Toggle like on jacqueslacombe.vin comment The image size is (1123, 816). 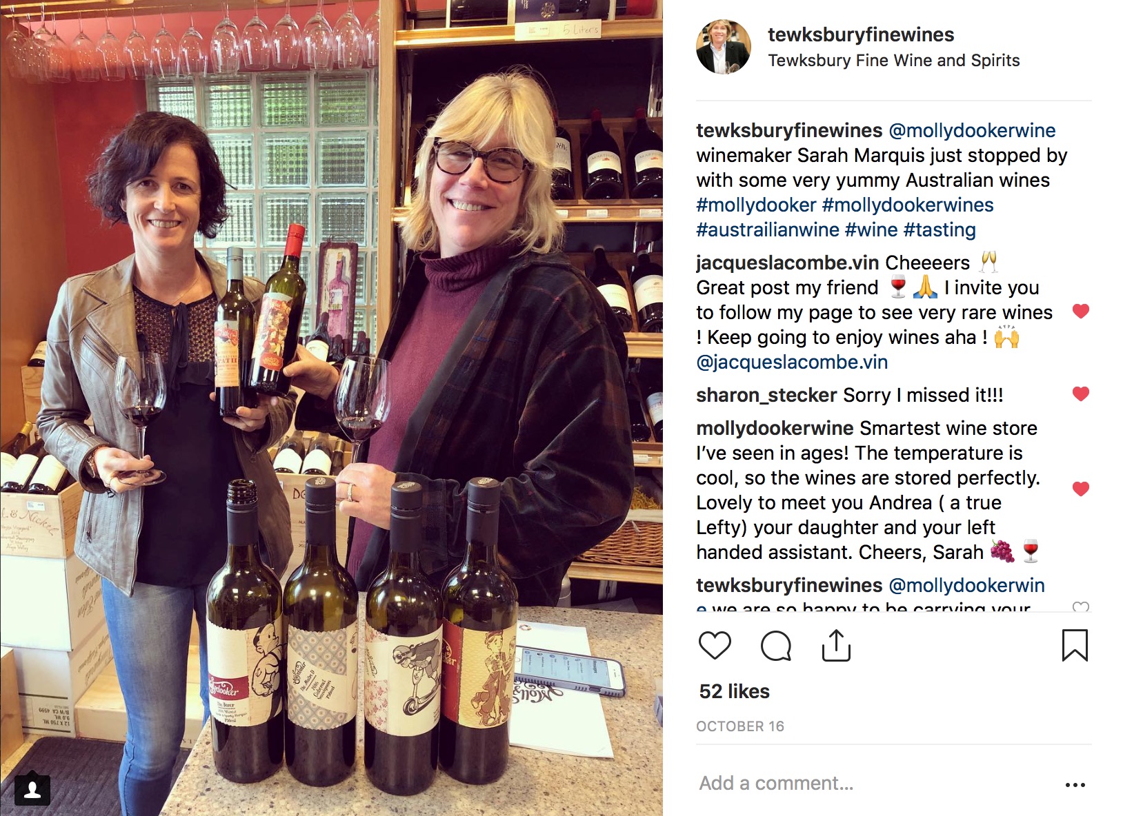(1081, 312)
